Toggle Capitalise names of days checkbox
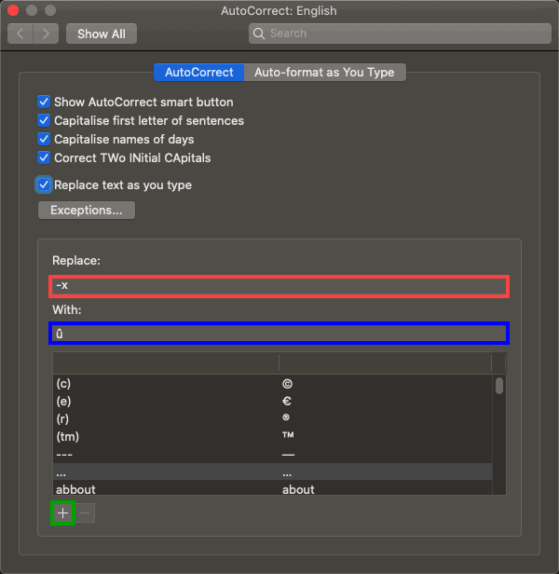Screen dimensions: 559x574 click(44, 139)
